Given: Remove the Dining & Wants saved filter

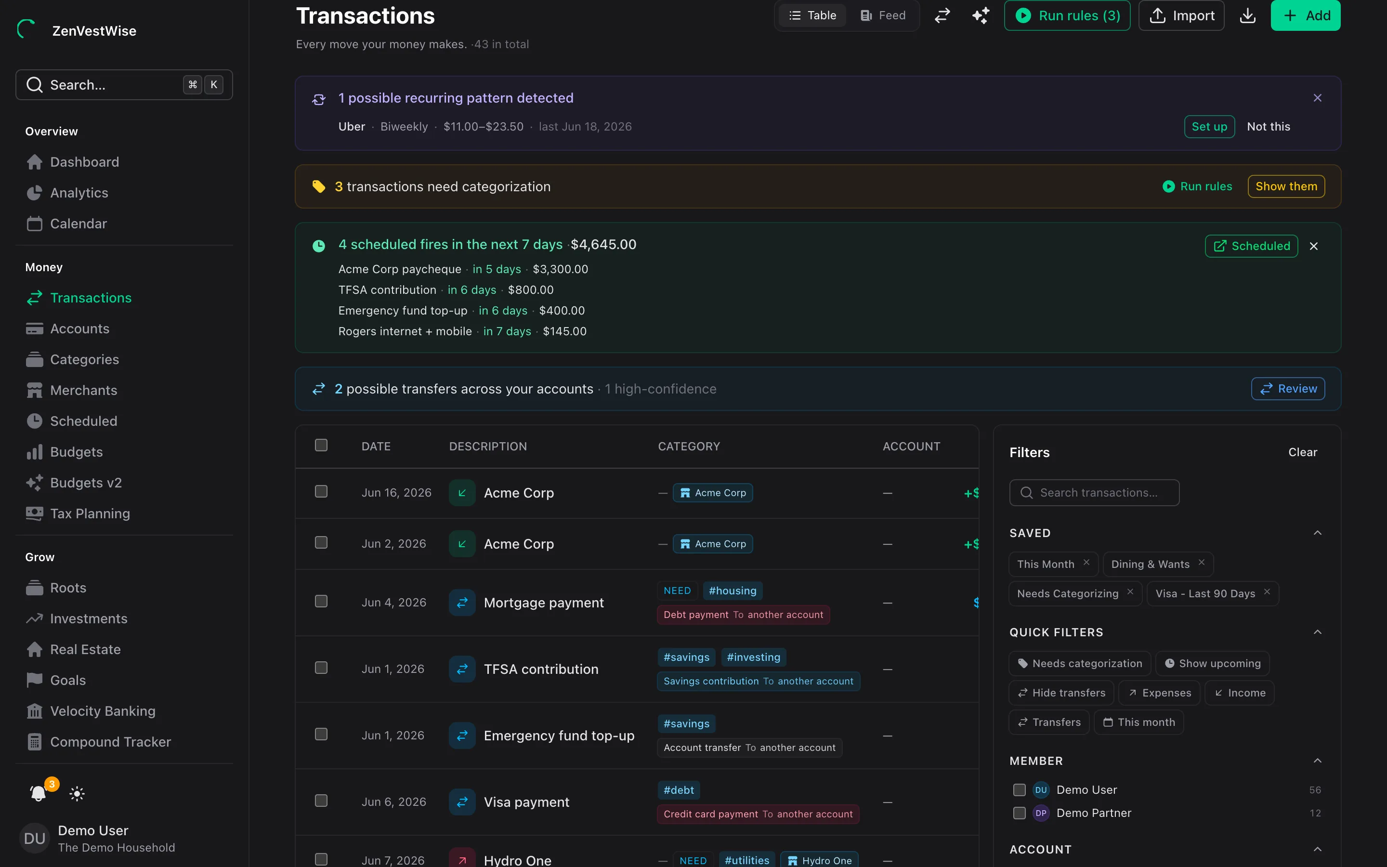Looking at the screenshot, I should [x=1202, y=563].
